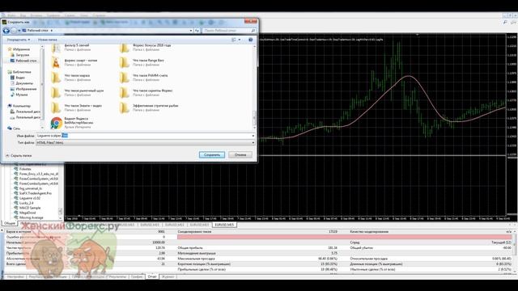Go forward in the Save dialog

(x=14, y=31)
